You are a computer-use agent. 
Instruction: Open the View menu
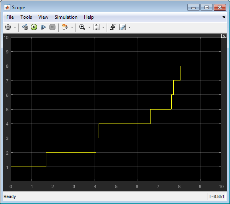click(43, 17)
